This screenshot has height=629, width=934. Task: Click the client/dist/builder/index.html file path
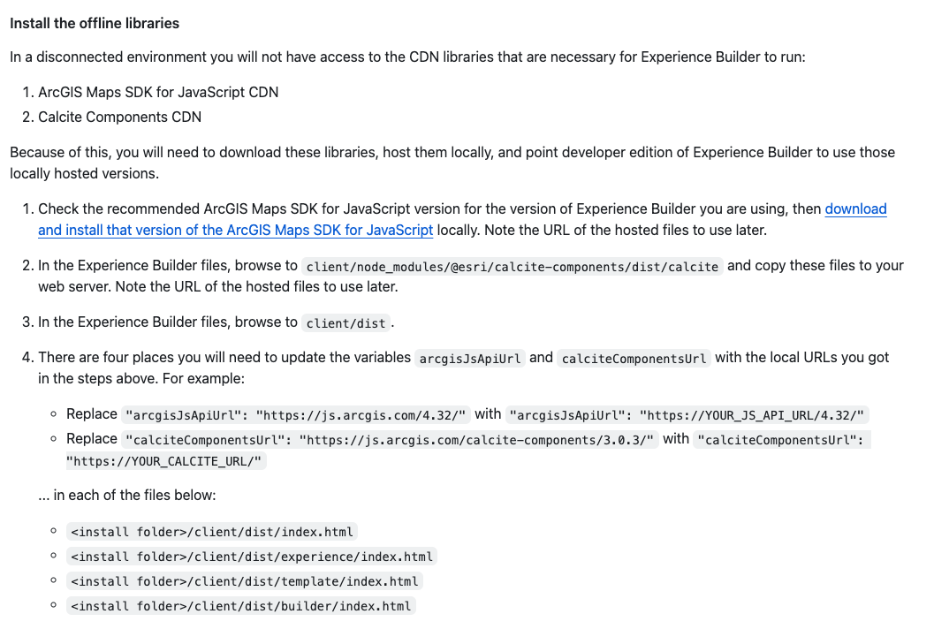pos(240,606)
